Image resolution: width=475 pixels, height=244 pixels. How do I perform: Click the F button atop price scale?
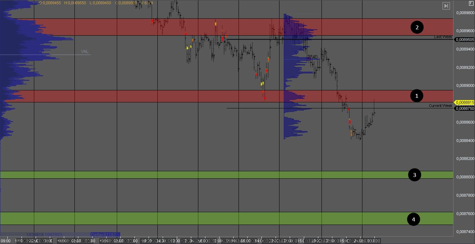(471, 3)
